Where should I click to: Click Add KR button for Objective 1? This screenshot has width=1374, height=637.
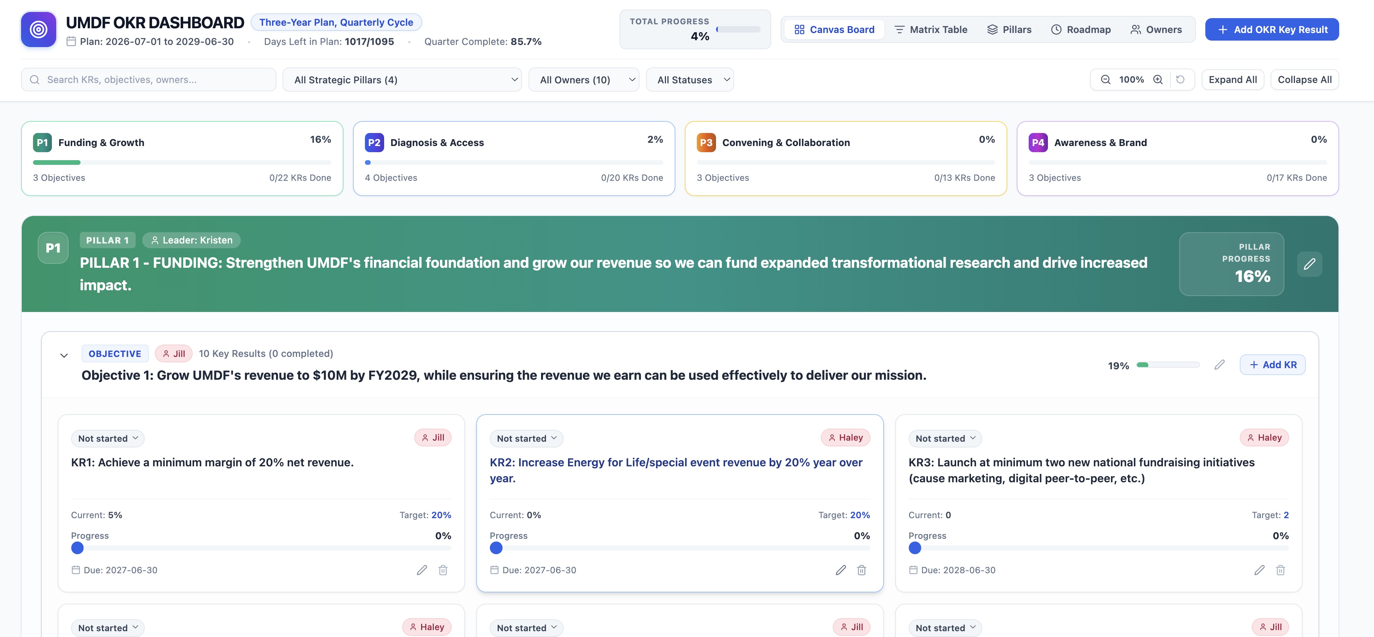(1272, 365)
